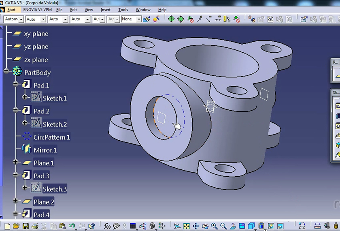Viewport: 340px width, 231px height.
Task: Click the Normal View icon
Action: 232,226
